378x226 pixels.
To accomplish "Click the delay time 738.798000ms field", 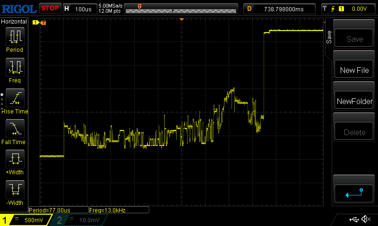I will [281, 8].
